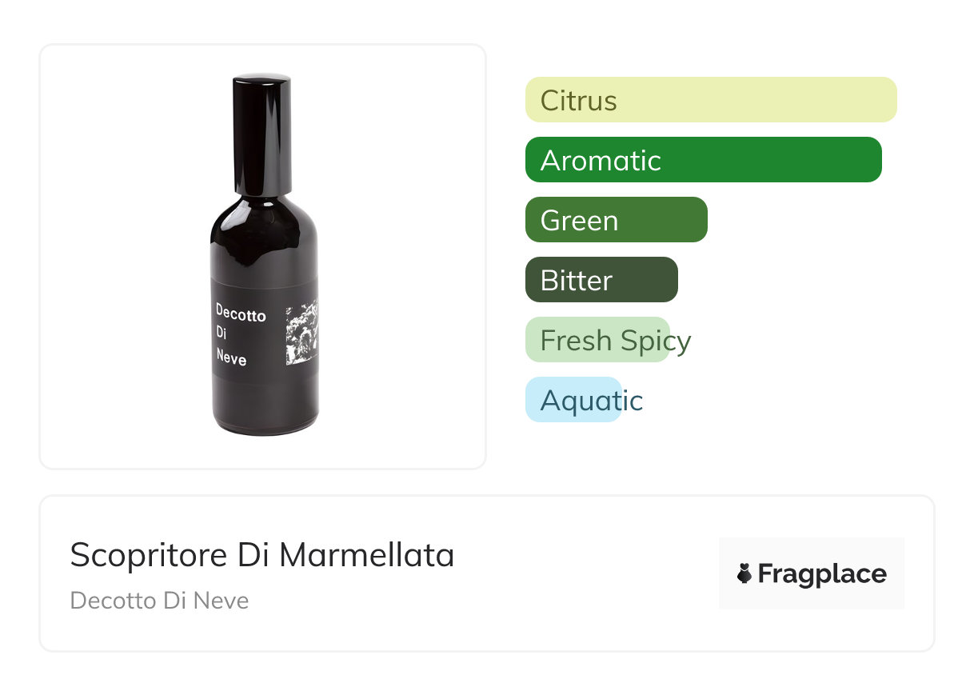Click the white snow graphic on bottle label
Screen dimensions: 974x691
(x=301, y=334)
